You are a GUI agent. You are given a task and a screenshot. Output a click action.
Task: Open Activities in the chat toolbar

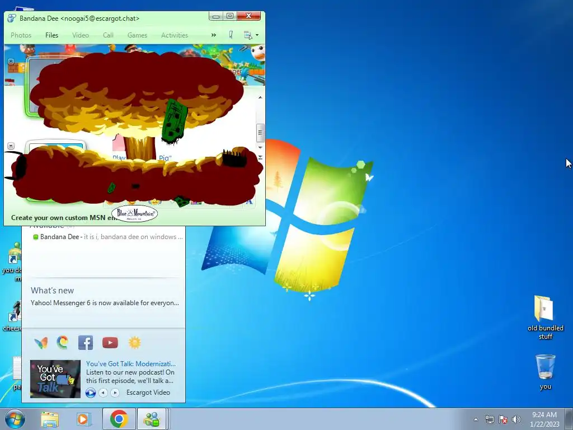click(175, 35)
